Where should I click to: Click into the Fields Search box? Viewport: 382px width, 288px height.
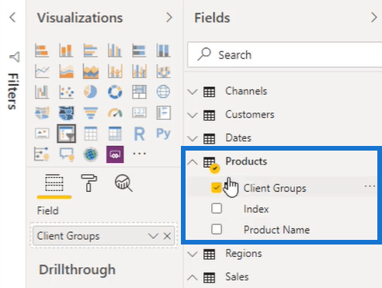(x=285, y=55)
